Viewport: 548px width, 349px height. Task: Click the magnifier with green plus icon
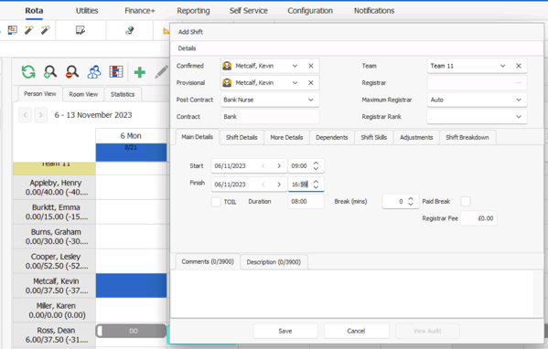[50, 72]
